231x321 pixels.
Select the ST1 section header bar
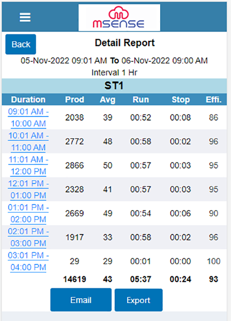[114, 86]
